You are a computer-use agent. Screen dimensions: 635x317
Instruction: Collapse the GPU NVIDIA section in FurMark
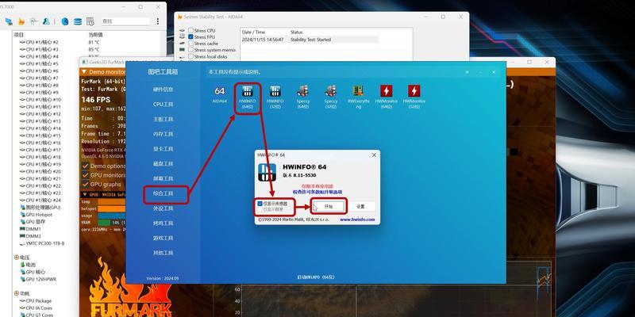click(x=83, y=195)
